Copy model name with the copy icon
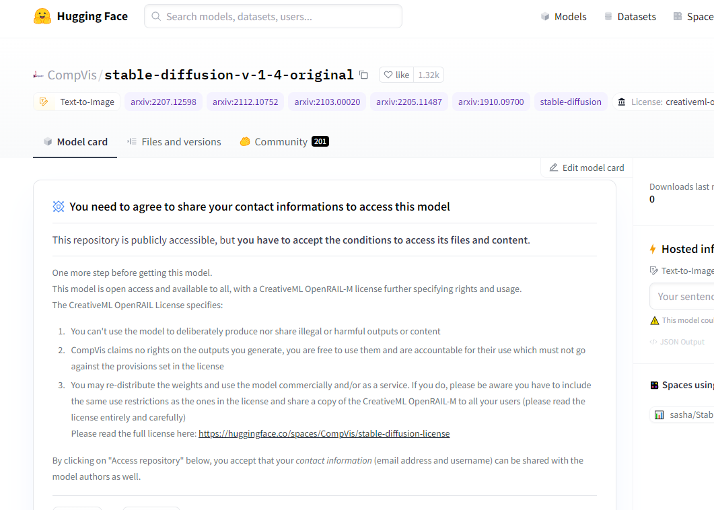This screenshot has width=714, height=510. [363, 75]
